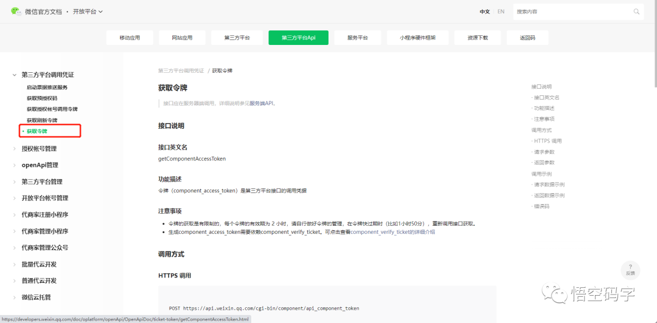Expand the 普通代云开发 section chevron
The height and width of the screenshot is (323, 657).
14,280
